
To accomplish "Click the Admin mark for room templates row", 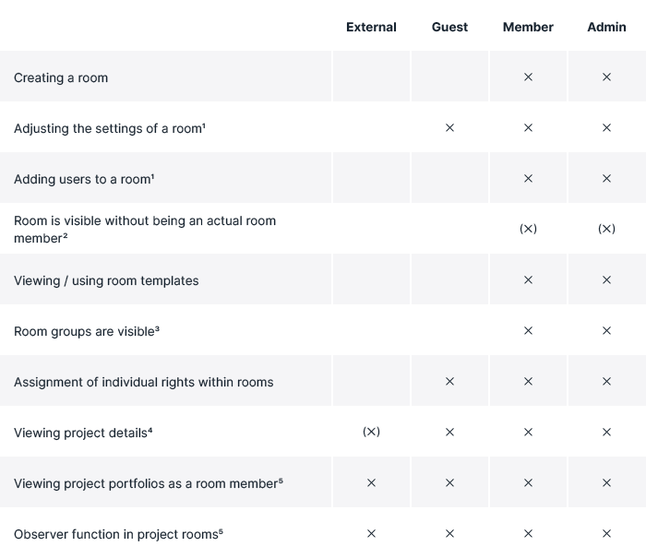I will (606, 280).
